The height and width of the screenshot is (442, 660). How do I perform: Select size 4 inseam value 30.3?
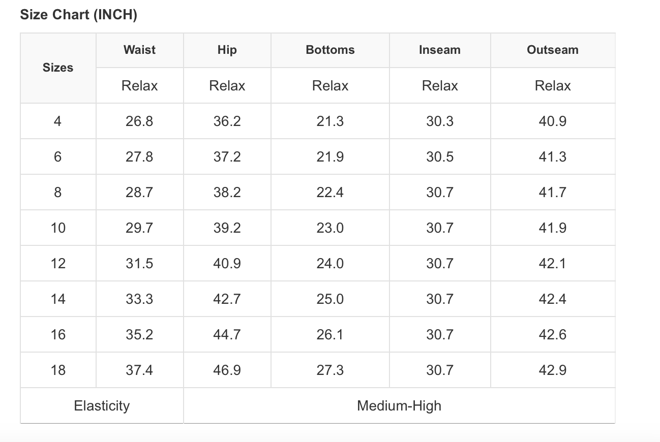click(440, 121)
